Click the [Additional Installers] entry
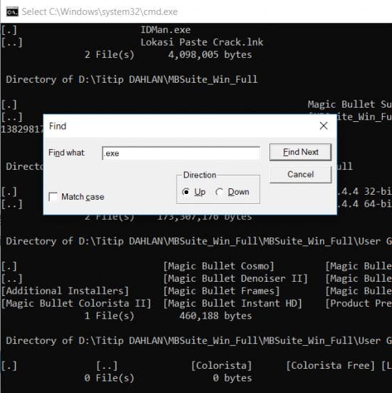Viewport: 392px width, 393px height. tap(65, 291)
